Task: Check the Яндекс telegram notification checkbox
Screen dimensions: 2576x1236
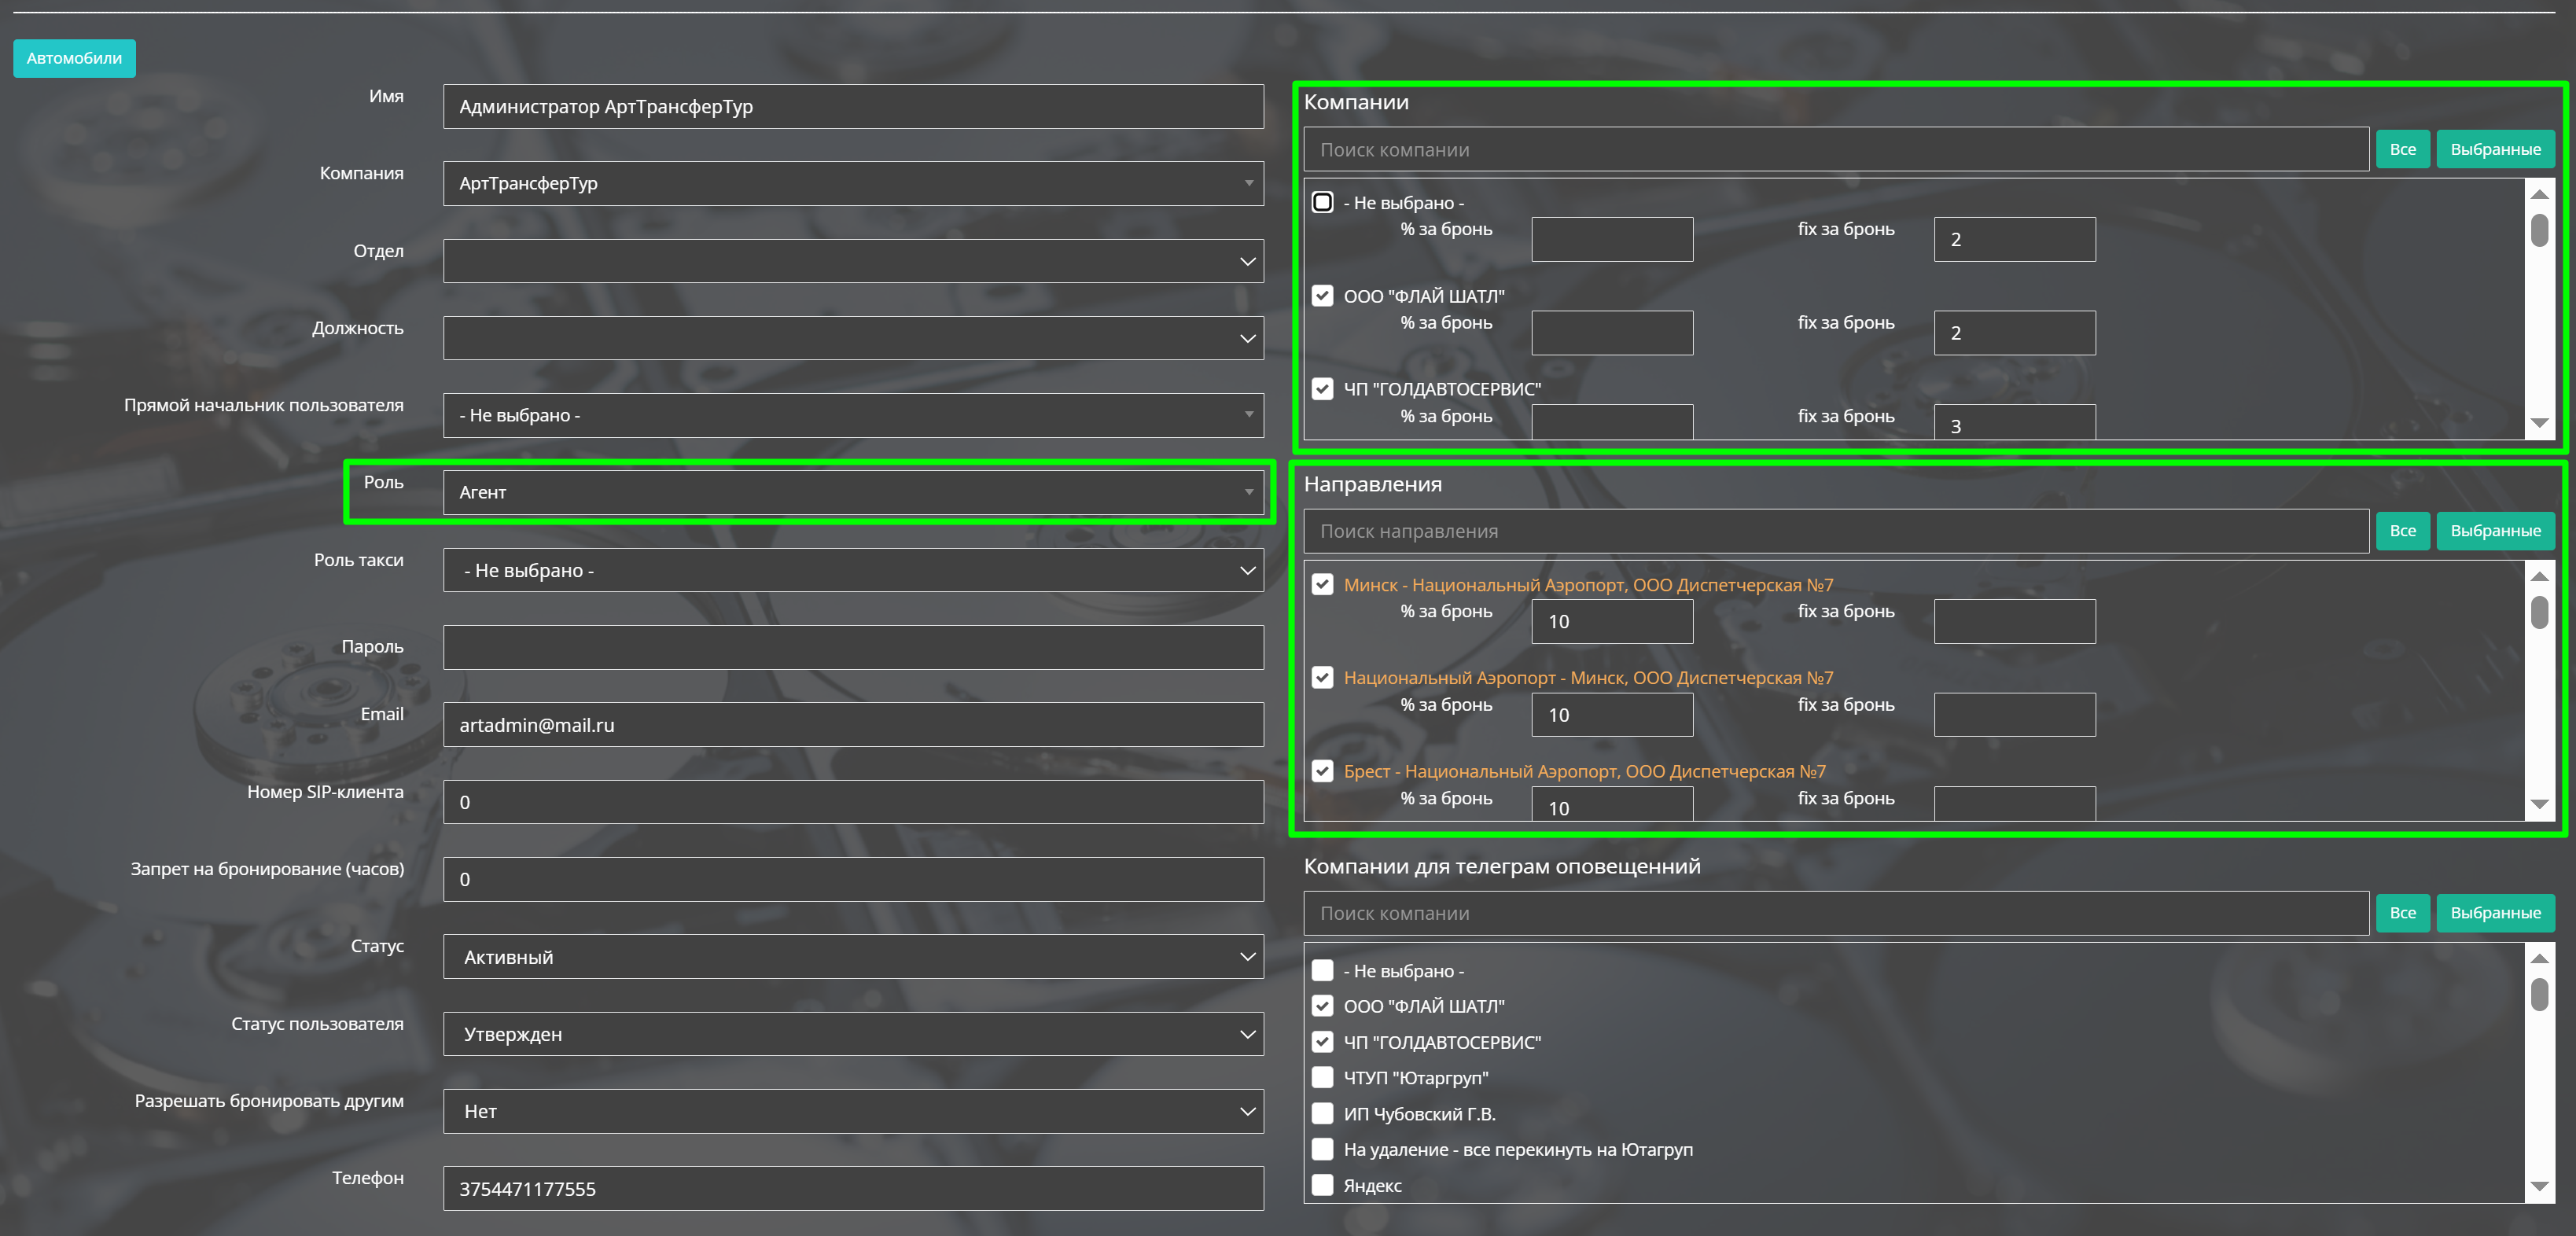Action: tap(1322, 1185)
